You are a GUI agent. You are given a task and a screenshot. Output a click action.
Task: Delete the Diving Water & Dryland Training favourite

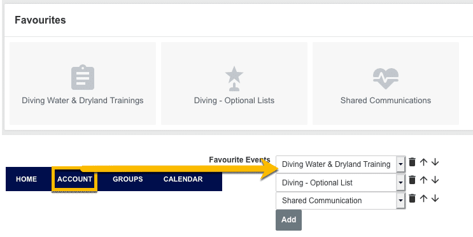(412, 162)
